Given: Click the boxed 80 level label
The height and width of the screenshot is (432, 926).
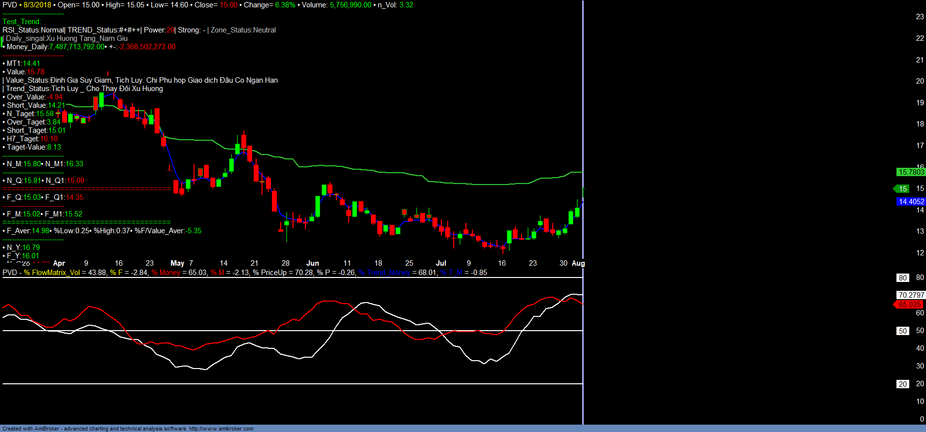Looking at the screenshot, I should click(x=902, y=278).
